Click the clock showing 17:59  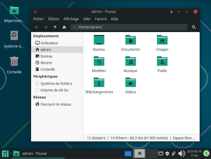click(194, 153)
